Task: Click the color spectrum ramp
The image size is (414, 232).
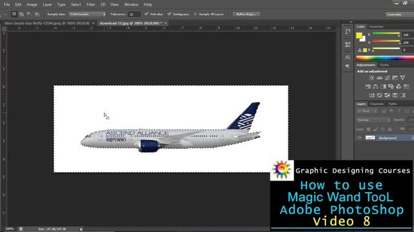Action: point(385,58)
